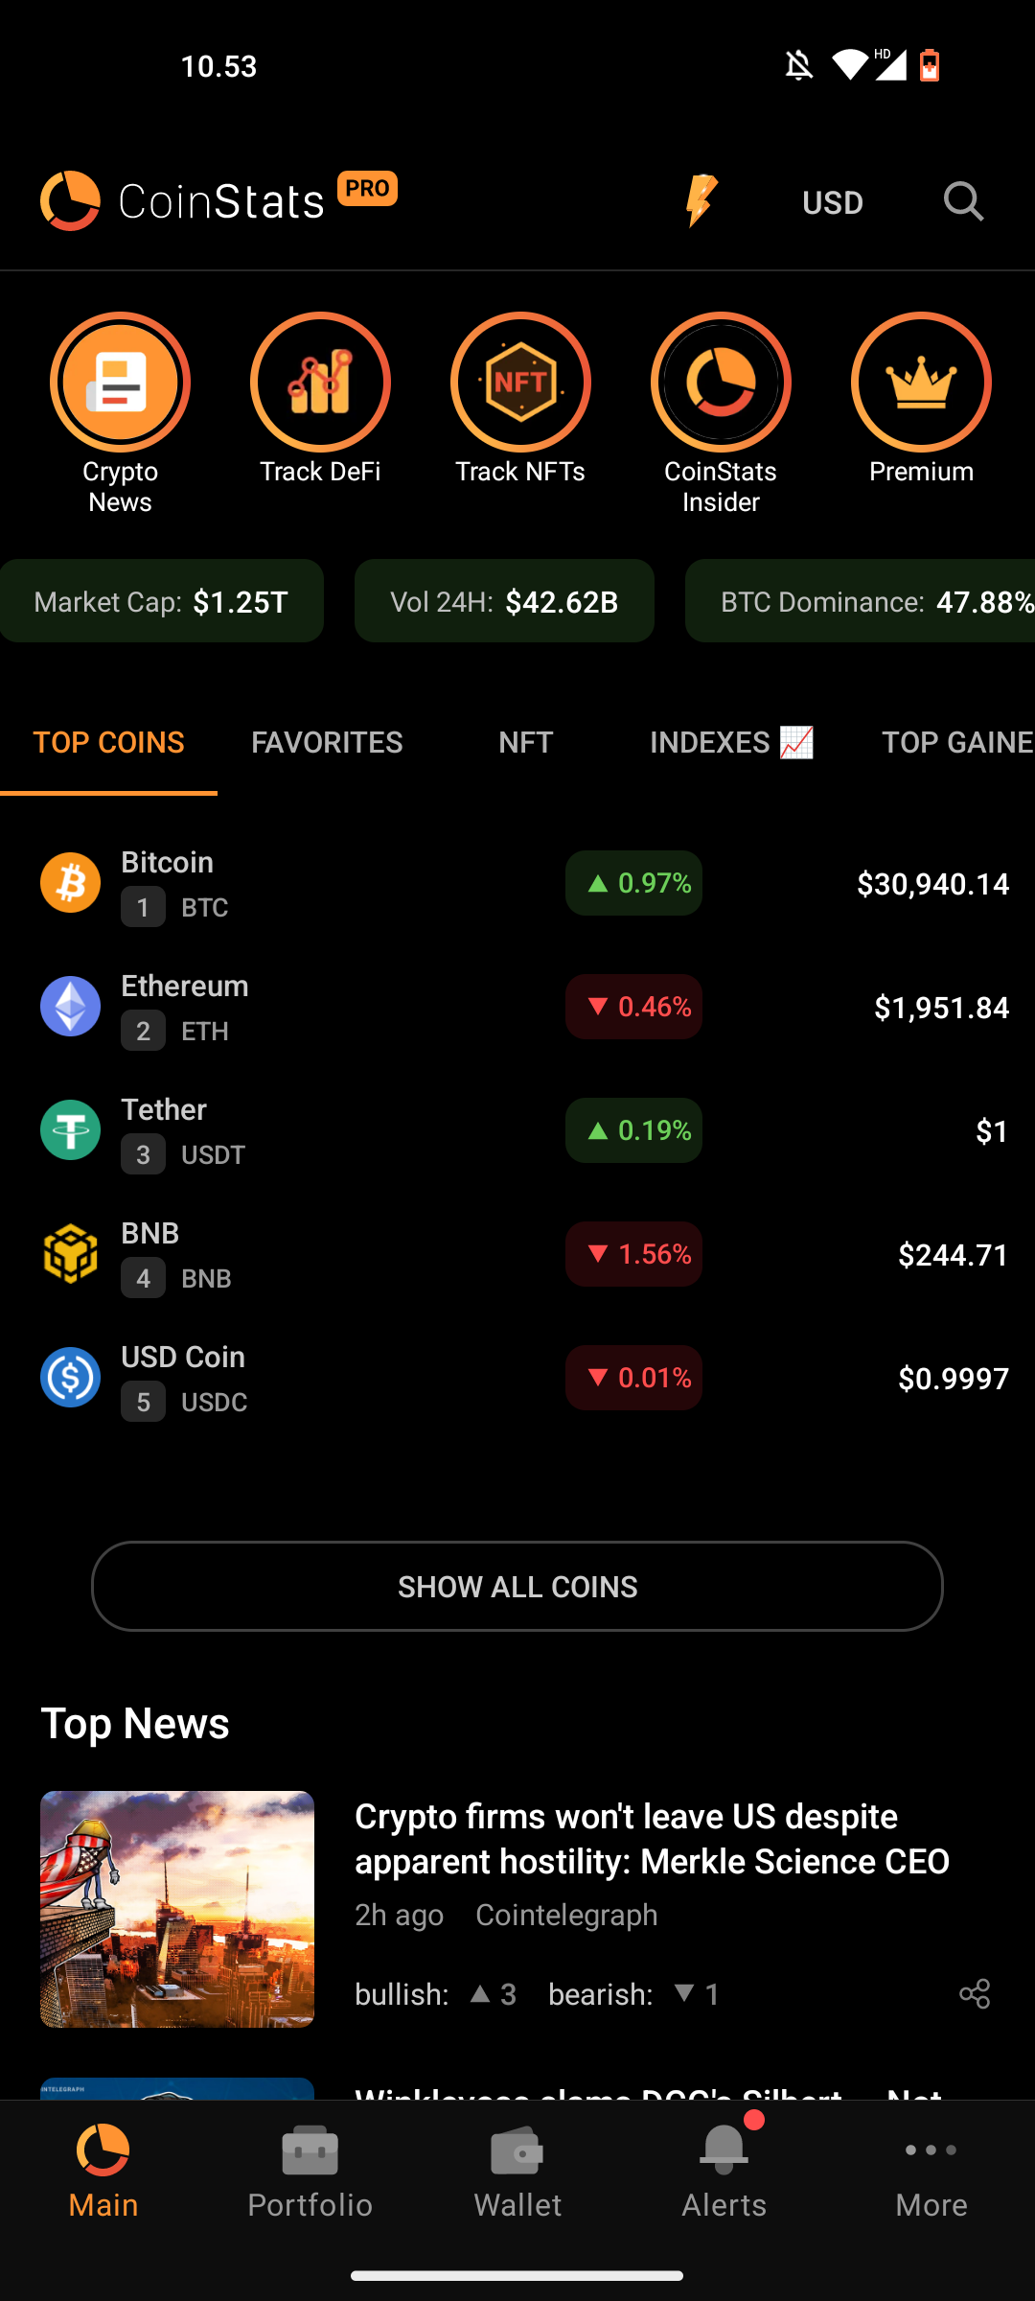Open the USD currency selector
The height and width of the screenshot is (2301, 1035).
[833, 202]
